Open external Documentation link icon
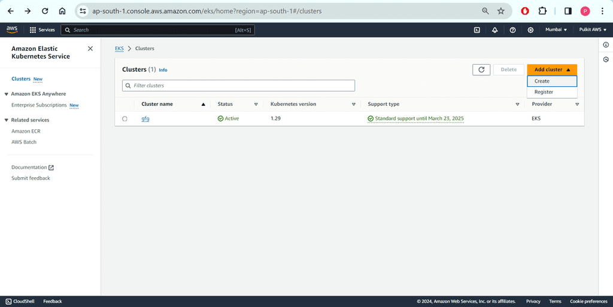Viewport: 613px width, 307px height. click(51, 168)
